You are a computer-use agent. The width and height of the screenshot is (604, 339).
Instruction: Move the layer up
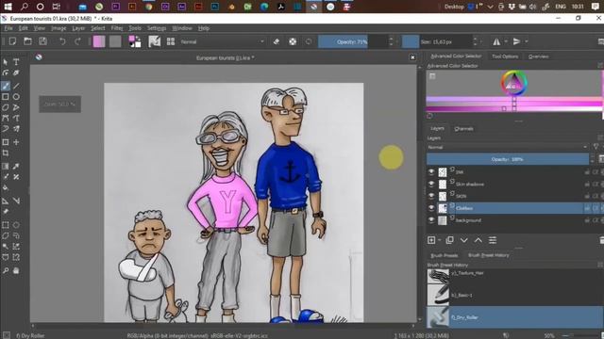tap(478, 240)
